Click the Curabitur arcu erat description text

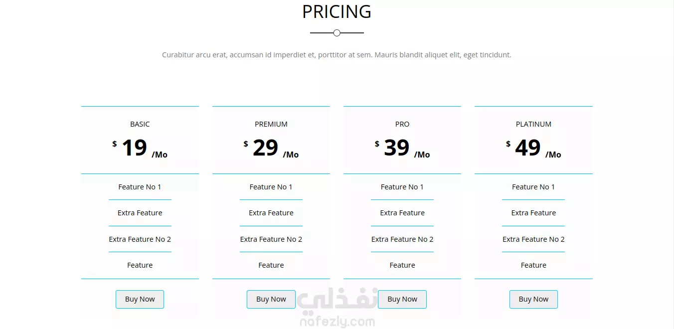pyautogui.click(x=337, y=55)
